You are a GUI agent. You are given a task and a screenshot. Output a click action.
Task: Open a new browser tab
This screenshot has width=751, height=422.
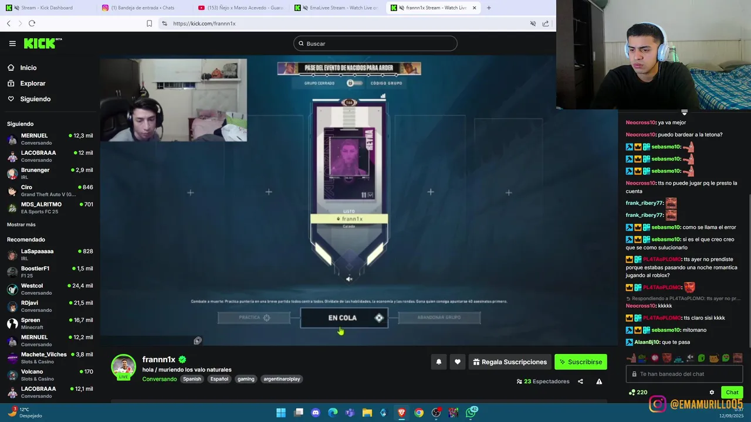489,8
